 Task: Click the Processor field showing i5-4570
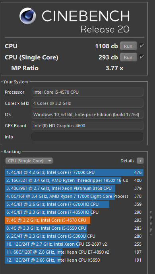pyautogui.click(x=87, y=92)
